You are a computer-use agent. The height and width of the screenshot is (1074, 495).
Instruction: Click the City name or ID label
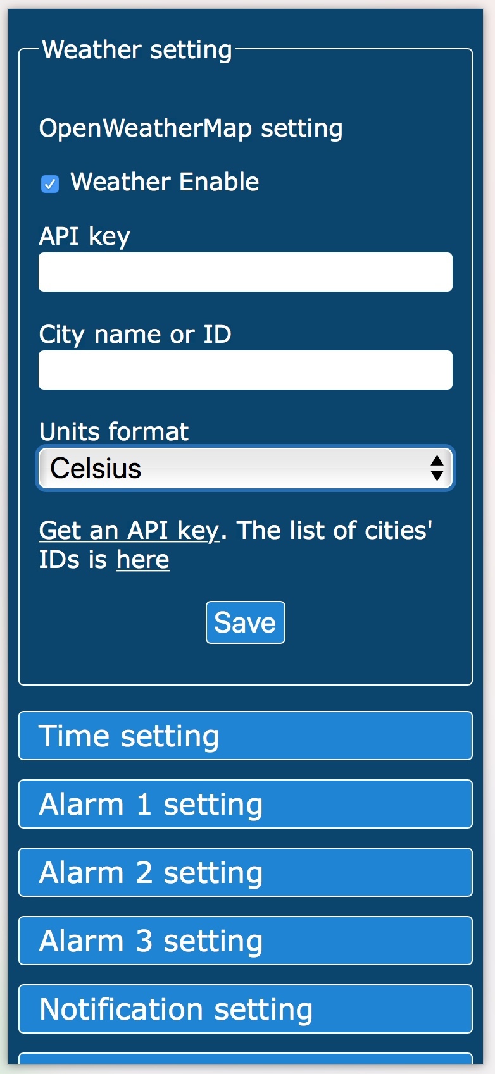[135, 335]
